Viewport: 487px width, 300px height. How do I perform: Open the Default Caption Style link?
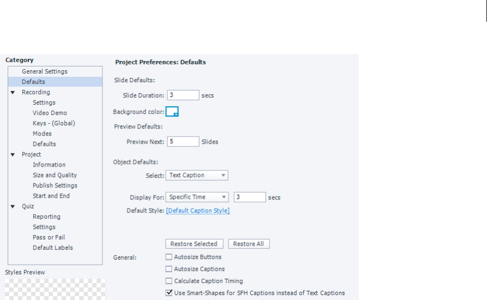point(198,211)
